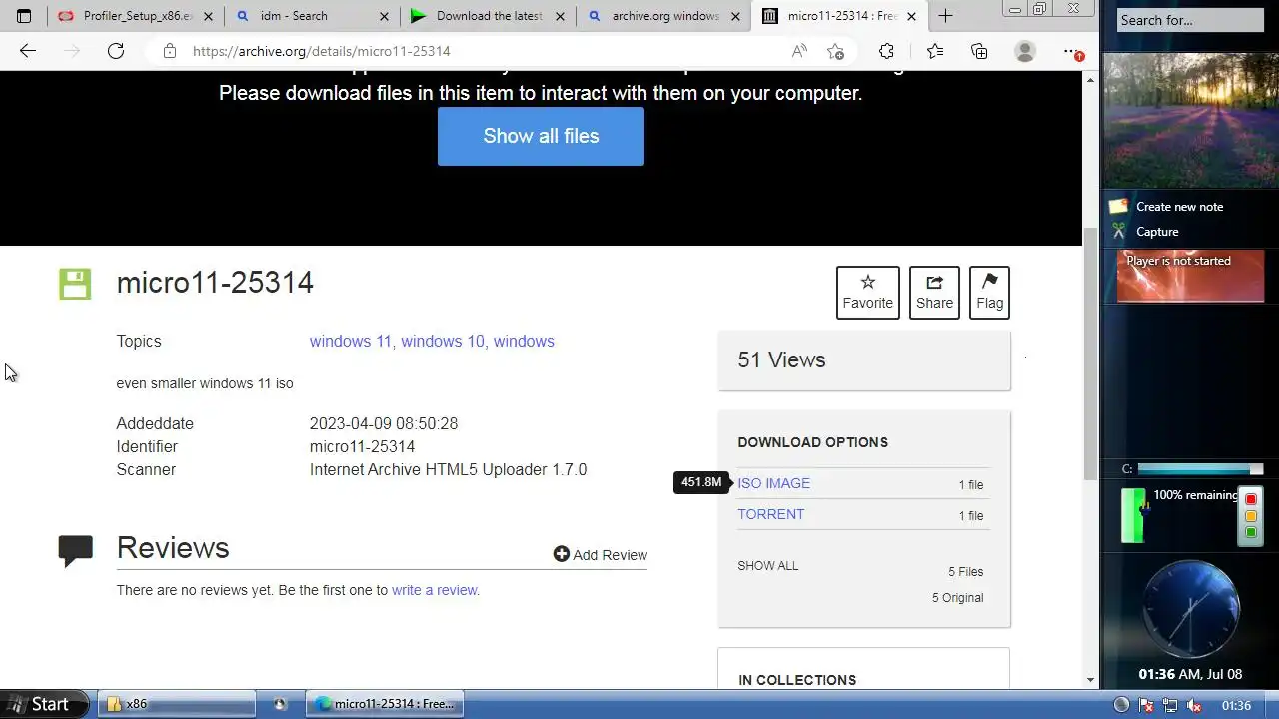The image size is (1279, 719).
Task: Switch to the Profiler_Setup_x86 tab
Action: pyautogui.click(x=137, y=16)
